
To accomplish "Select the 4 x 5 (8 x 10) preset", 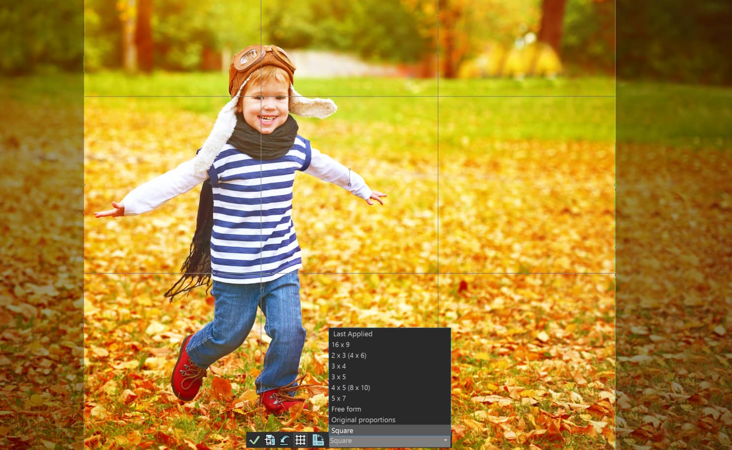I will click(x=389, y=388).
